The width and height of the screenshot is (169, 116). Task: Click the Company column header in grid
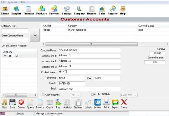(102, 26)
